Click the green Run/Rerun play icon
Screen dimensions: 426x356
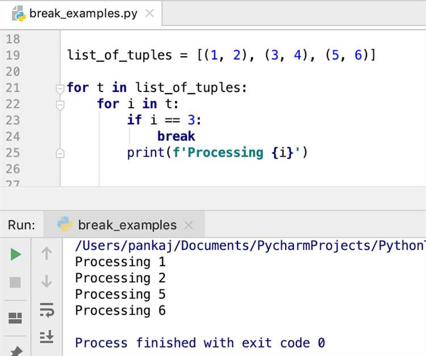pos(16,254)
